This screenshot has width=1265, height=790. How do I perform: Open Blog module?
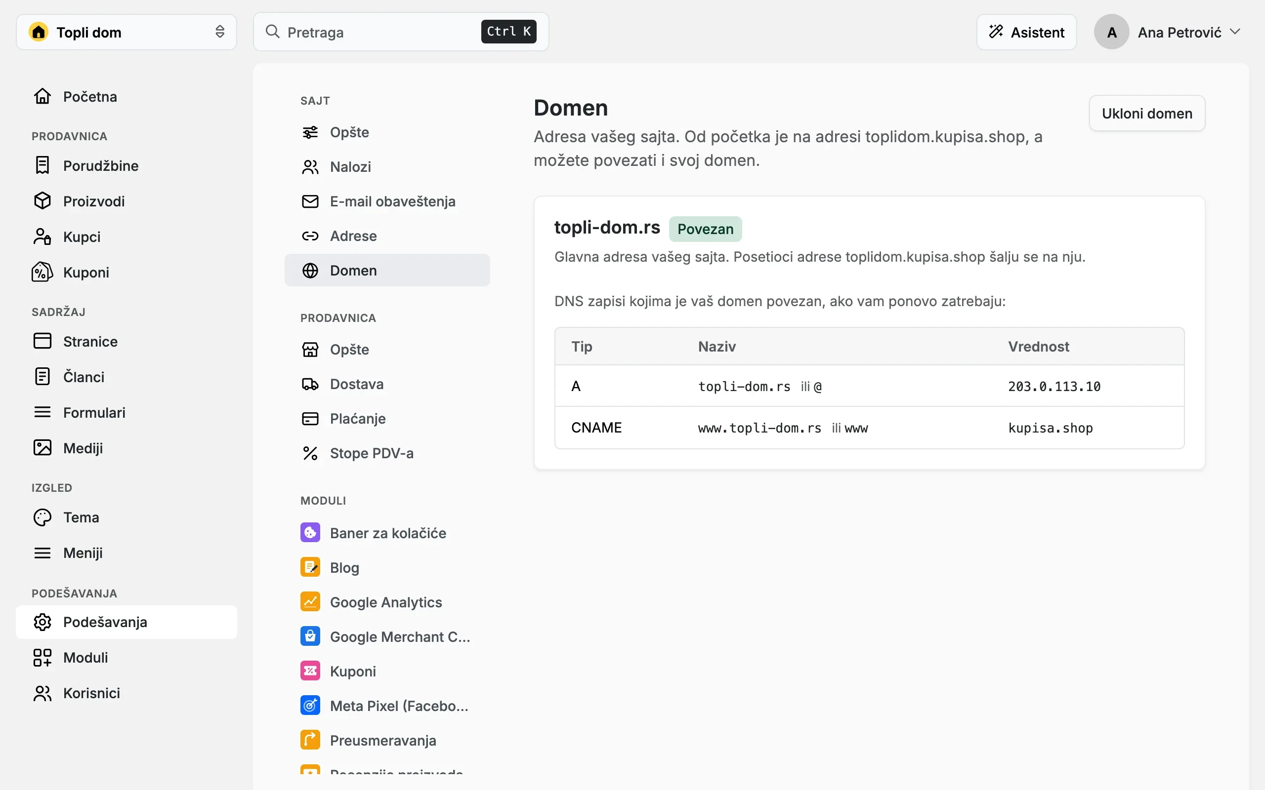[x=387, y=567]
